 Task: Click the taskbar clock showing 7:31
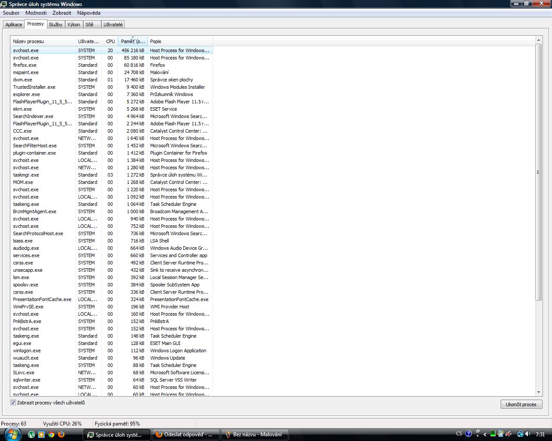click(540, 434)
